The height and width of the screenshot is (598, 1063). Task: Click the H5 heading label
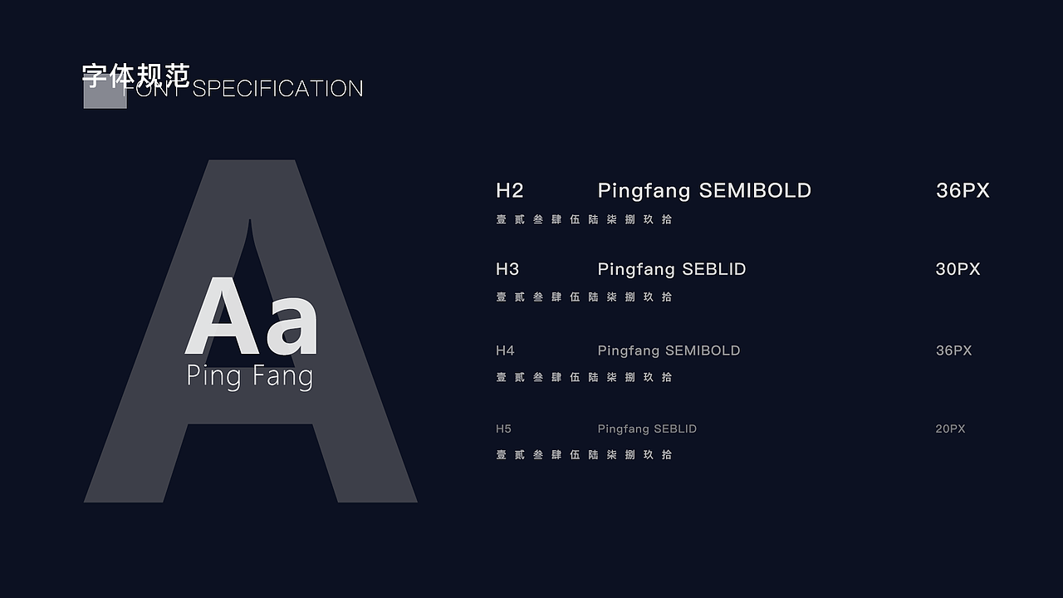pos(503,429)
